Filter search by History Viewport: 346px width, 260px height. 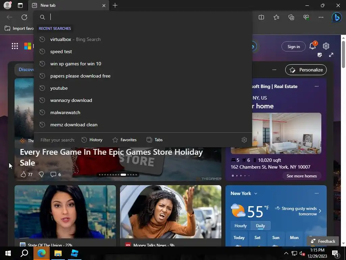point(92,140)
